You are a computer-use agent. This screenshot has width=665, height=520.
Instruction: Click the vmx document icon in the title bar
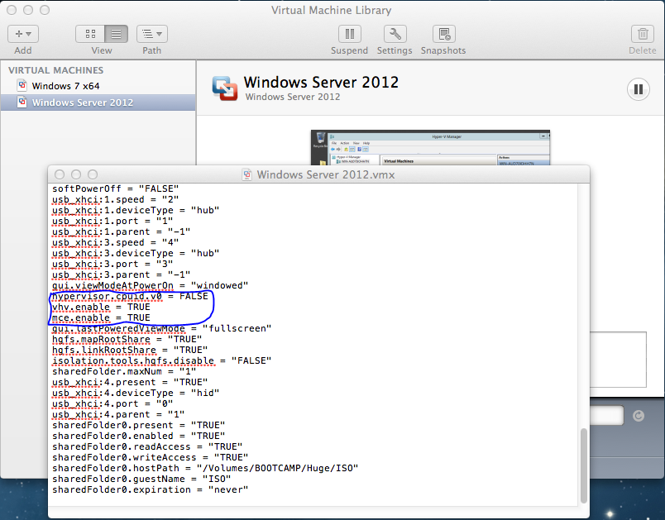point(246,174)
